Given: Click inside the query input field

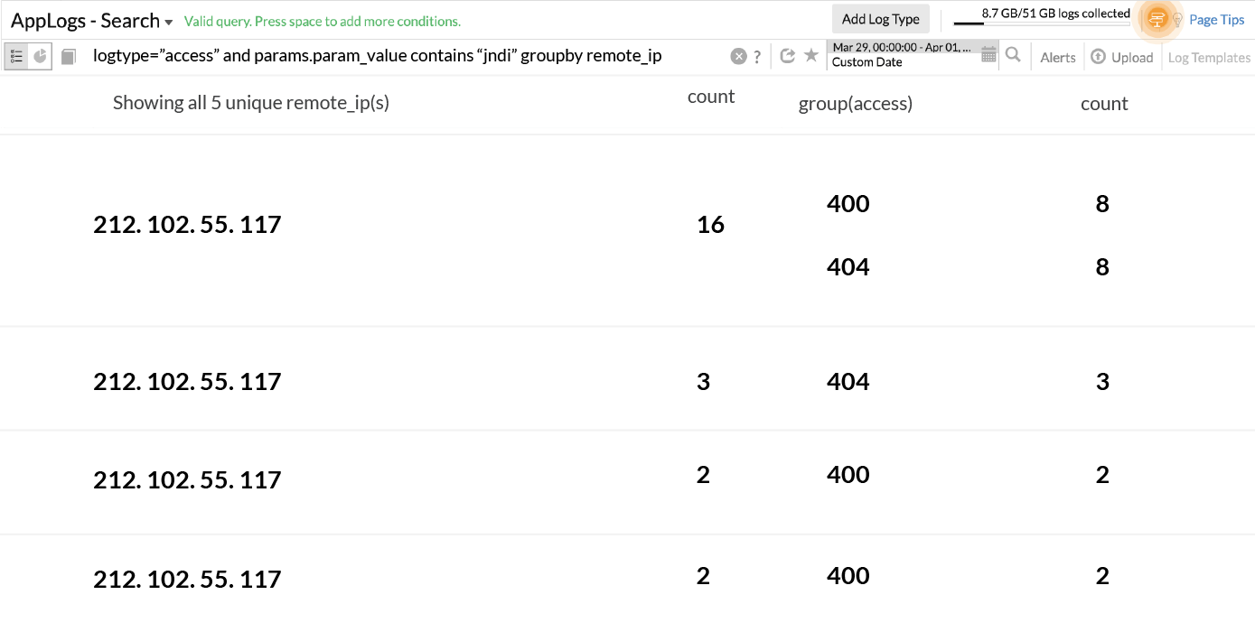Looking at the screenshot, I should tap(407, 56).
